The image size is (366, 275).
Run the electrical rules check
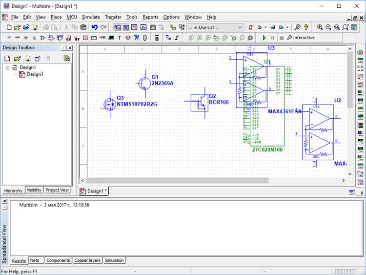[251, 27]
